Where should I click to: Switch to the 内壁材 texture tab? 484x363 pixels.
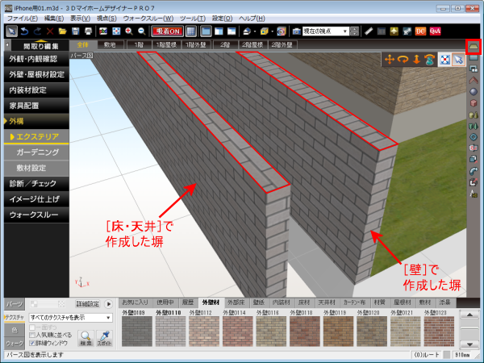(281, 302)
